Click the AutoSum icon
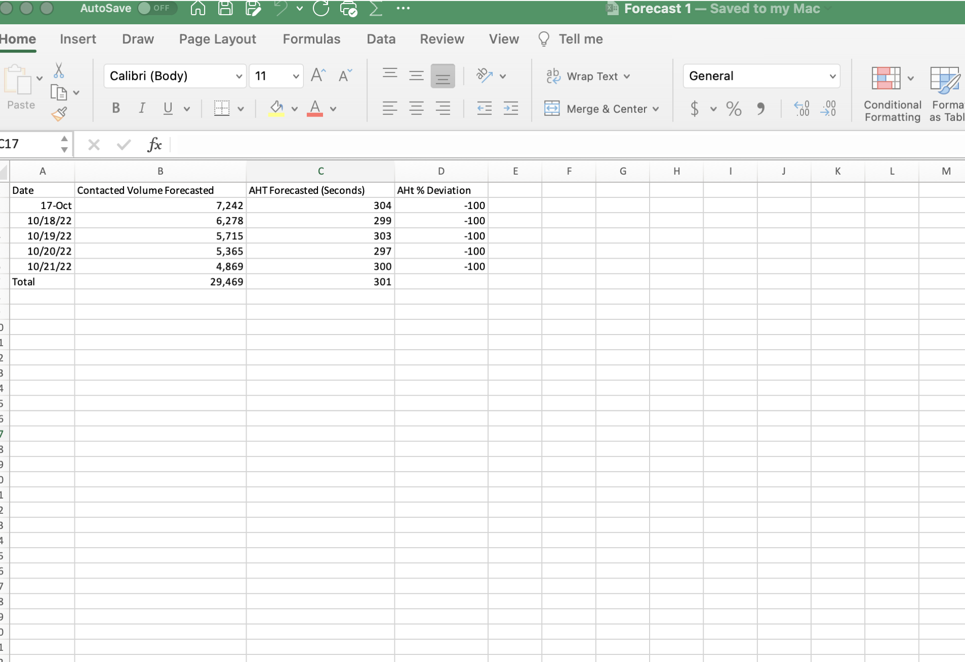The width and height of the screenshot is (965, 662). (376, 8)
